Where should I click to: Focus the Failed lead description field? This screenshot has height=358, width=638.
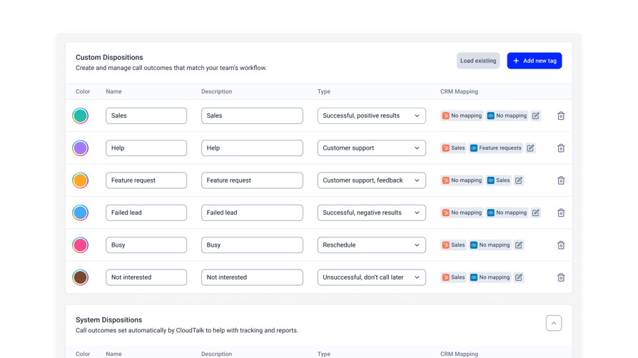(252, 213)
